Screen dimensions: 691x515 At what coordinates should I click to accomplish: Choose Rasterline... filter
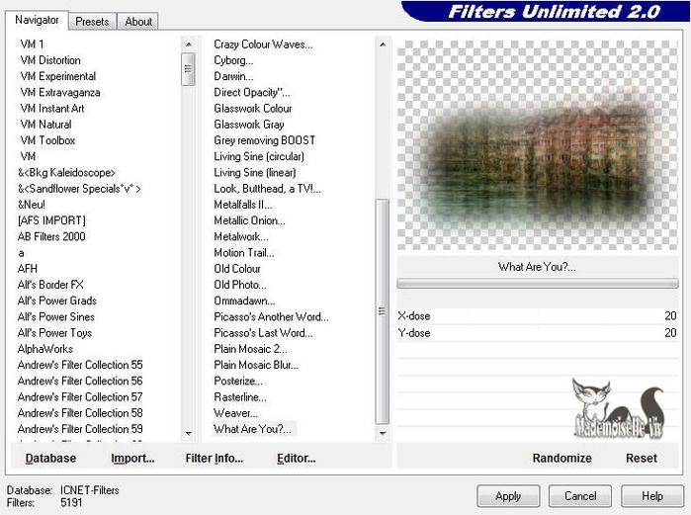point(240,397)
